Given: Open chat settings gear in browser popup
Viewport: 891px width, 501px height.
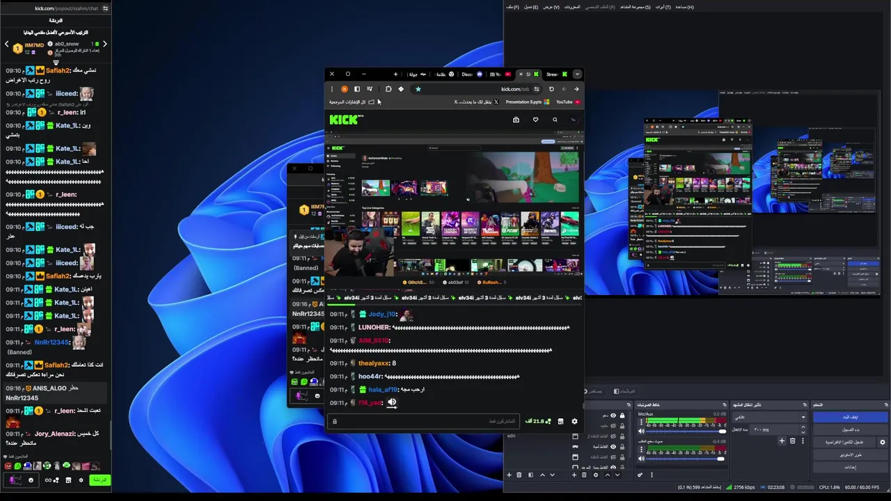Looking at the screenshot, I should click(574, 421).
